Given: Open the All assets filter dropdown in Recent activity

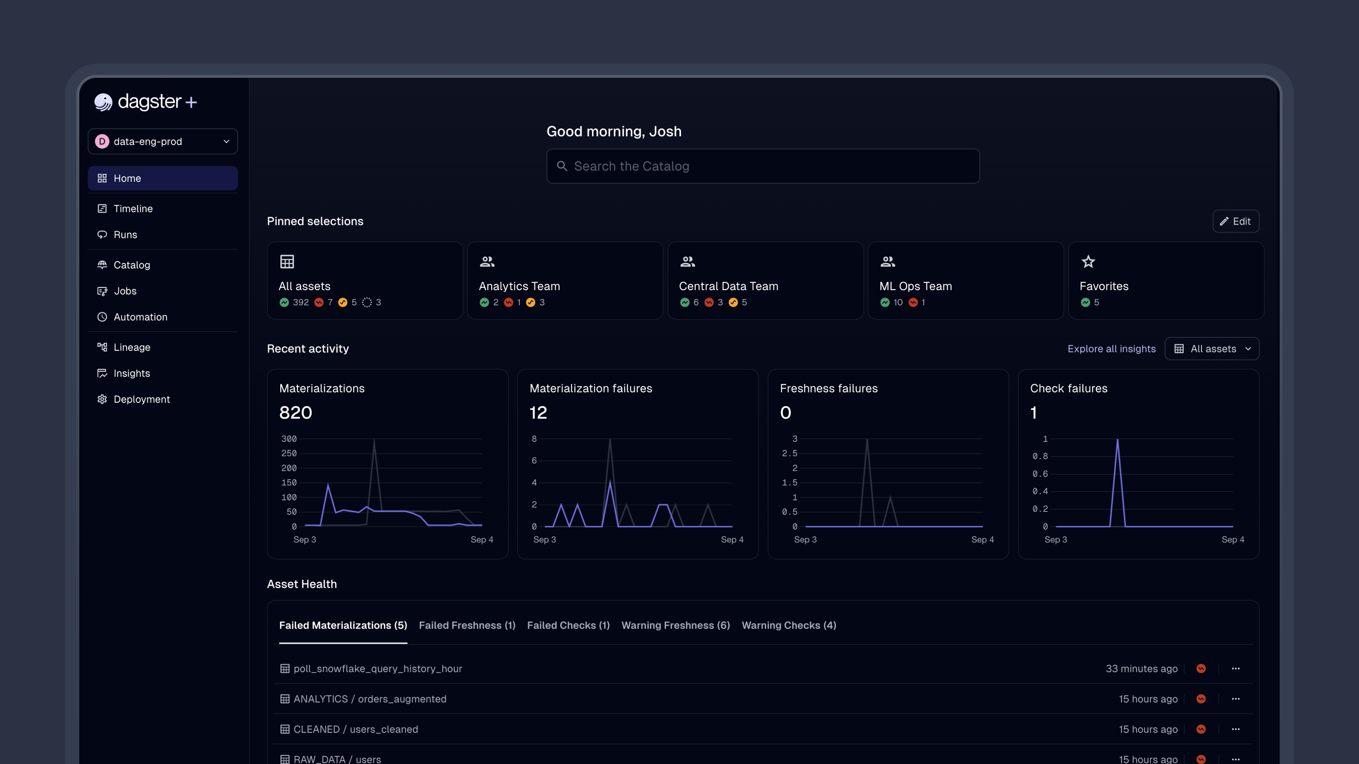Looking at the screenshot, I should [1212, 348].
